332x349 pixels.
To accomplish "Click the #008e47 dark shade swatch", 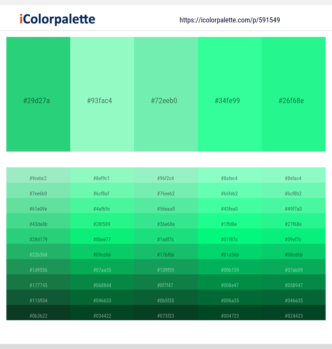I will [230, 285].
